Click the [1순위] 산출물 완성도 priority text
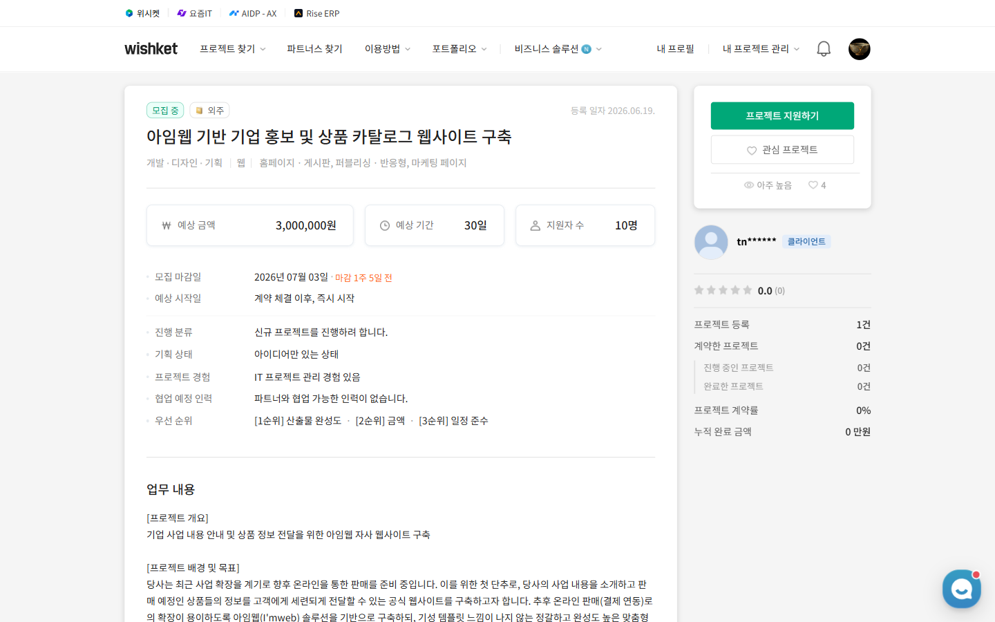The height and width of the screenshot is (622, 995). pos(298,421)
